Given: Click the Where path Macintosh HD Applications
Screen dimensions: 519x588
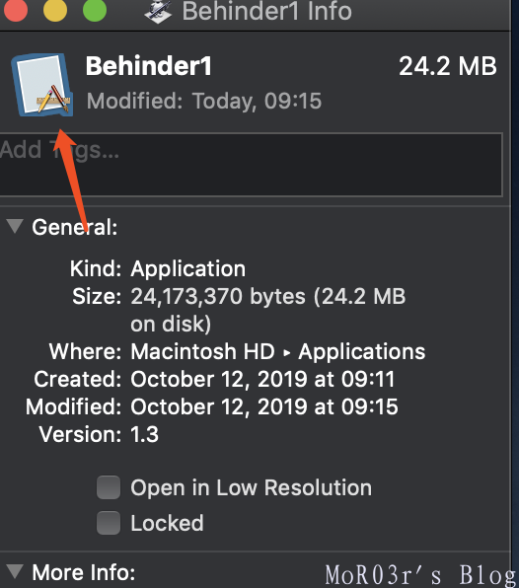Looking at the screenshot, I should click(x=278, y=352).
